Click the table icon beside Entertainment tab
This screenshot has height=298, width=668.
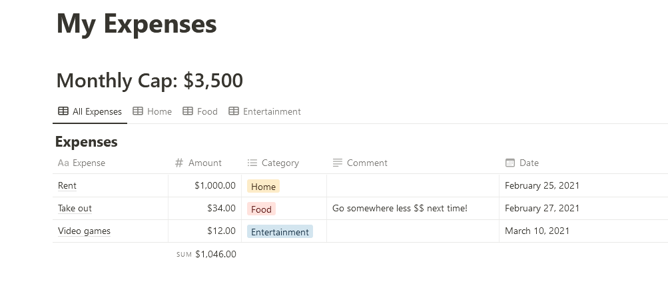tap(234, 111)
